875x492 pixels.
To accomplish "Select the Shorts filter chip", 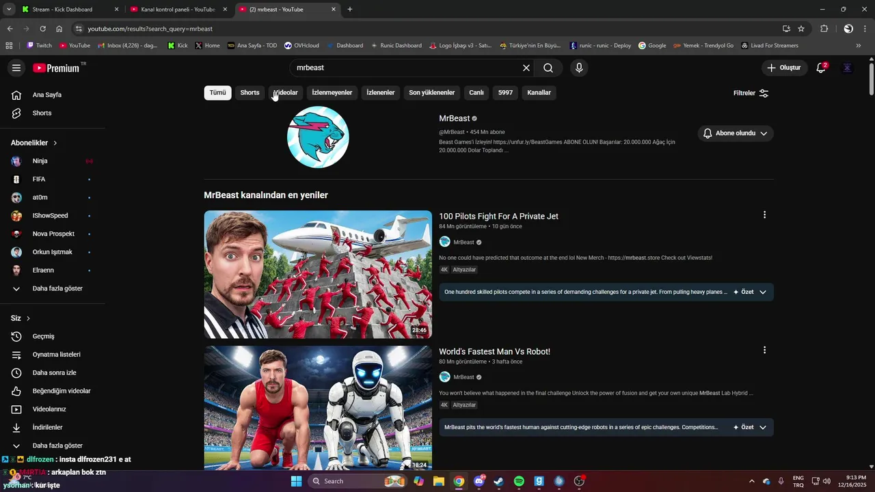I will 250,93.
